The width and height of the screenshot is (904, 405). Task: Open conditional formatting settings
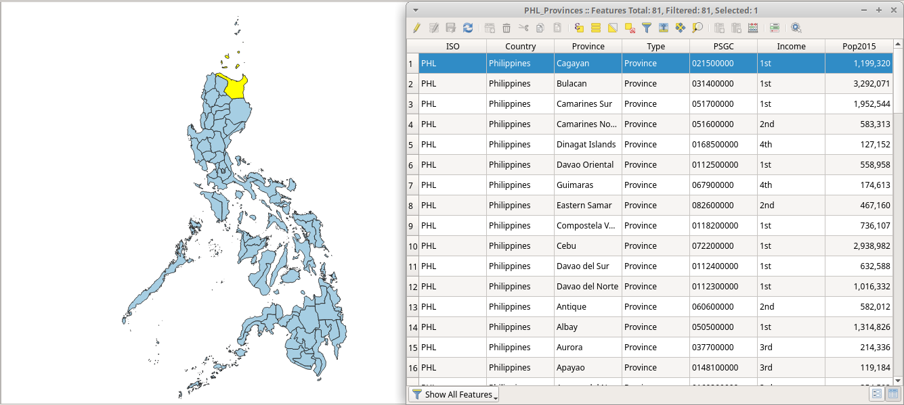773,28
